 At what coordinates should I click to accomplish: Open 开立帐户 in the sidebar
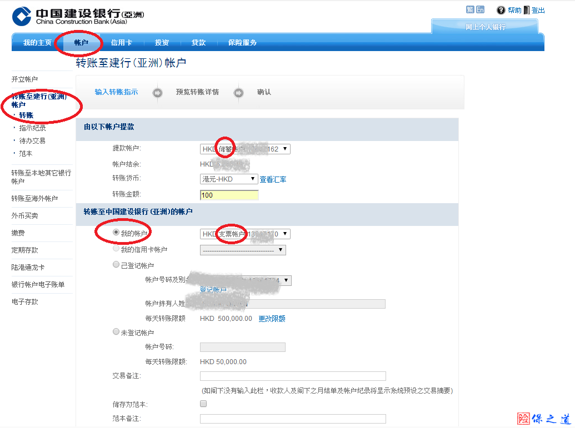pos(24,79)
